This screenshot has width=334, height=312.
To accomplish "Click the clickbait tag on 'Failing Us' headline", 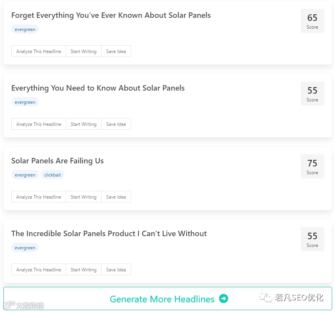I will [52, 175].
